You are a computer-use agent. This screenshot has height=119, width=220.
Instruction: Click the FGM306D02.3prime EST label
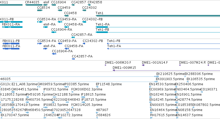[87, 89]
